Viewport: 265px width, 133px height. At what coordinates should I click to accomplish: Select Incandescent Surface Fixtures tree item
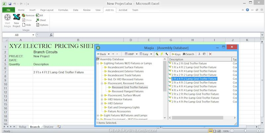(x=126, y=67)
